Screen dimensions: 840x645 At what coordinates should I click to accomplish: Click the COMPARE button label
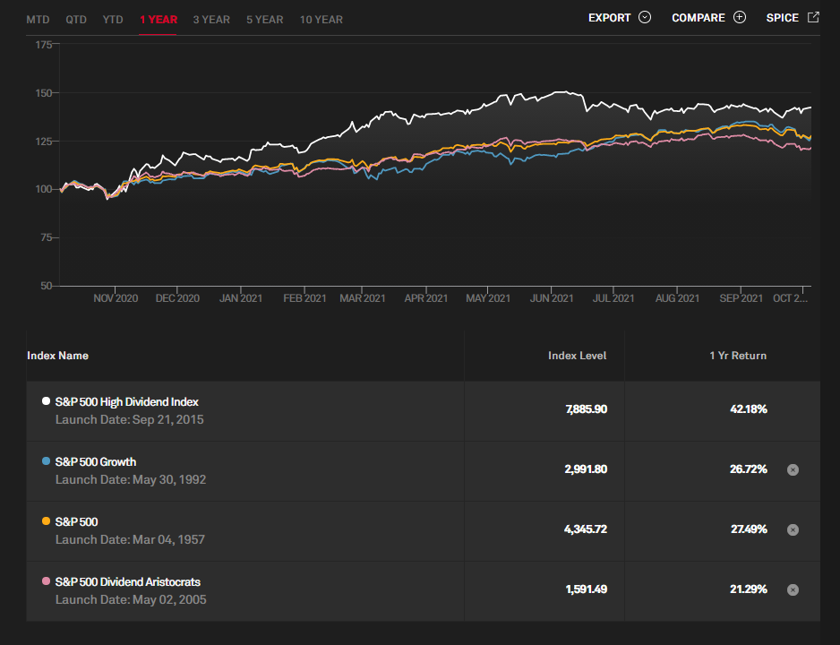click(x=698, y=18)
